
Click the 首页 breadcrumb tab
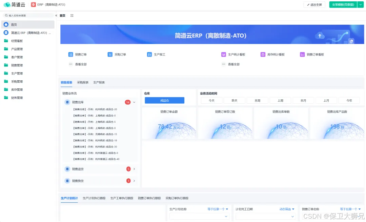tap(62, 16)
